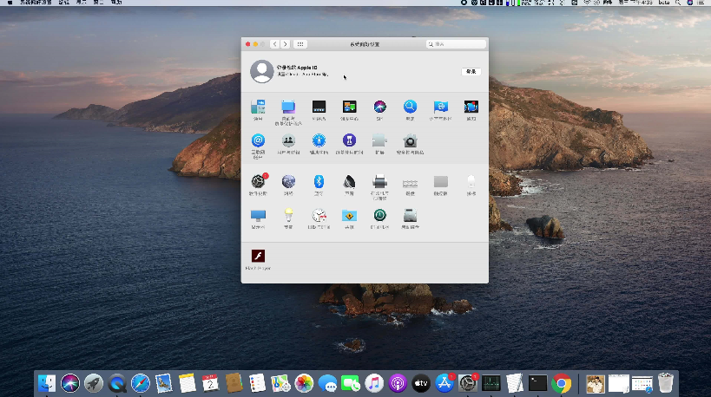Open the Siri preference pane
This screenshot has height=397, width=711.
coord(379,107)
